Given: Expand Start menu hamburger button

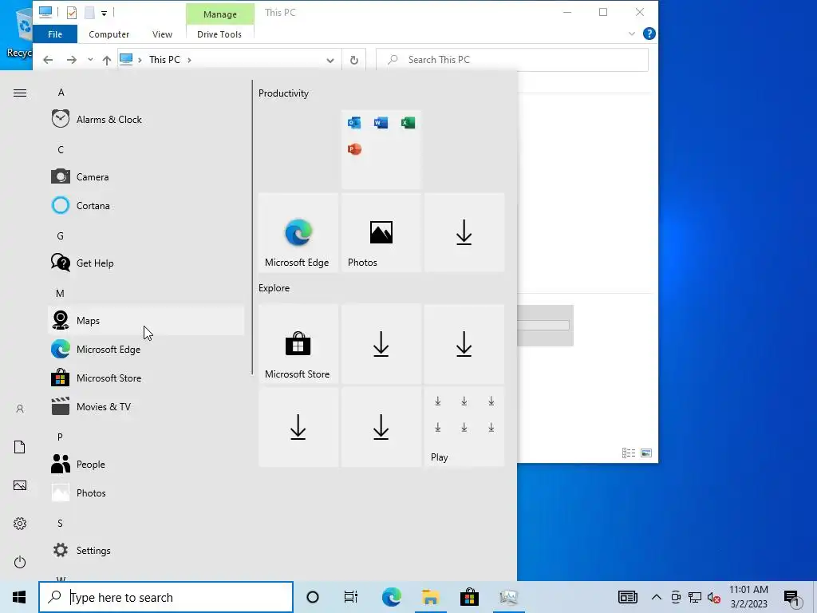Looking at the screenshot, I should coord(20,93).
